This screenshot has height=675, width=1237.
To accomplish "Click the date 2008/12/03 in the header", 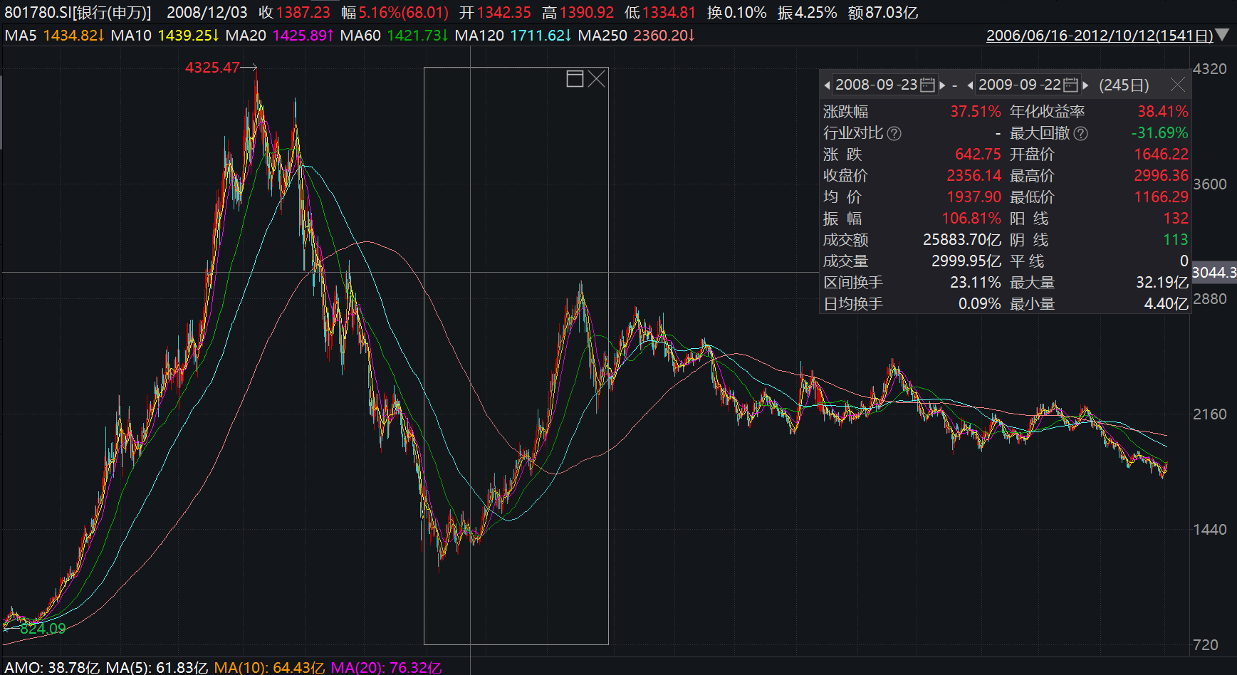I will pos(207,13).
